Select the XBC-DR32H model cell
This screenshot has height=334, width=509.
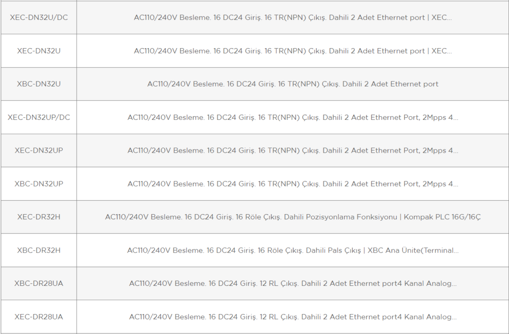pyautogui.click(x=39, y=250)
